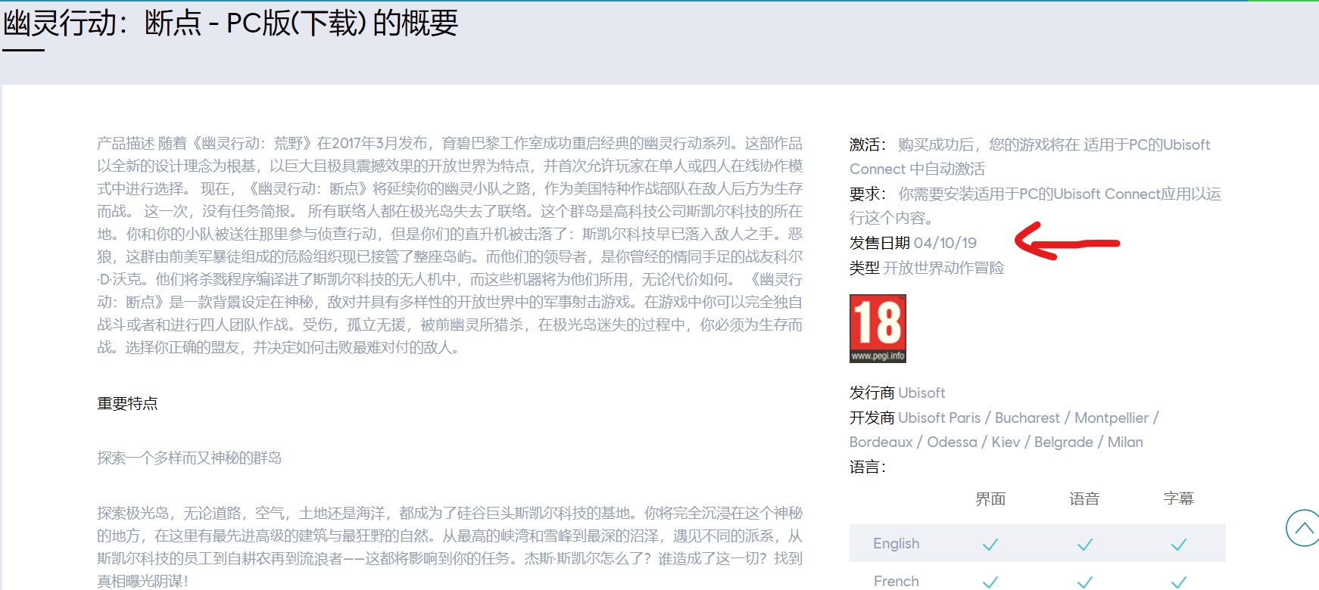
Task: Click the PEGI 18 rating image
Action: [878, 328]
